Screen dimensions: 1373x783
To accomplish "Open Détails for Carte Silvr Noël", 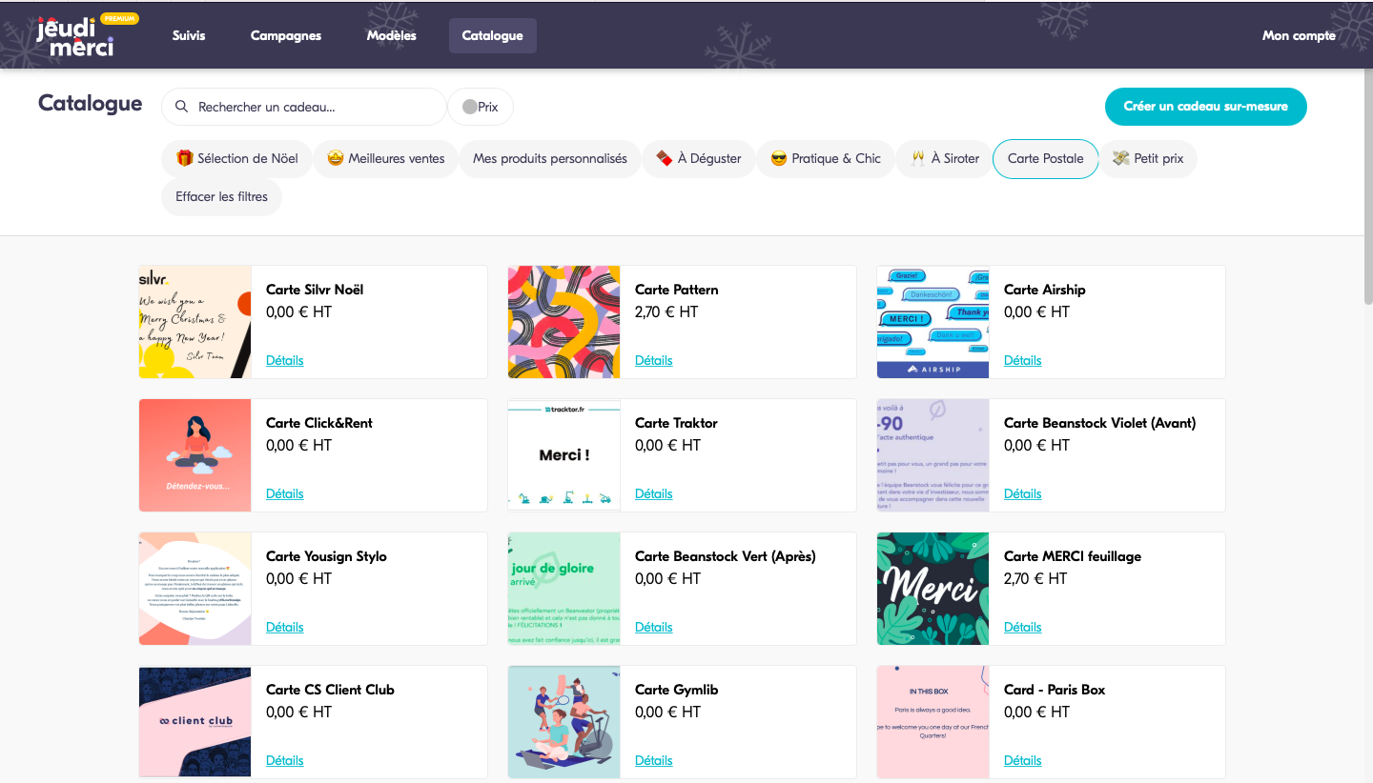I will point(285,360).
